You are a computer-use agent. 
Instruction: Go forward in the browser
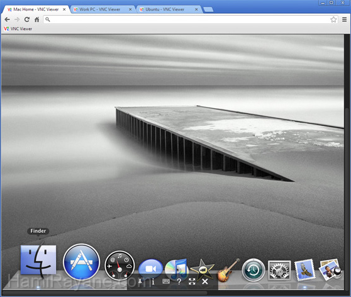pyautogui.click(x=17, y=20)
